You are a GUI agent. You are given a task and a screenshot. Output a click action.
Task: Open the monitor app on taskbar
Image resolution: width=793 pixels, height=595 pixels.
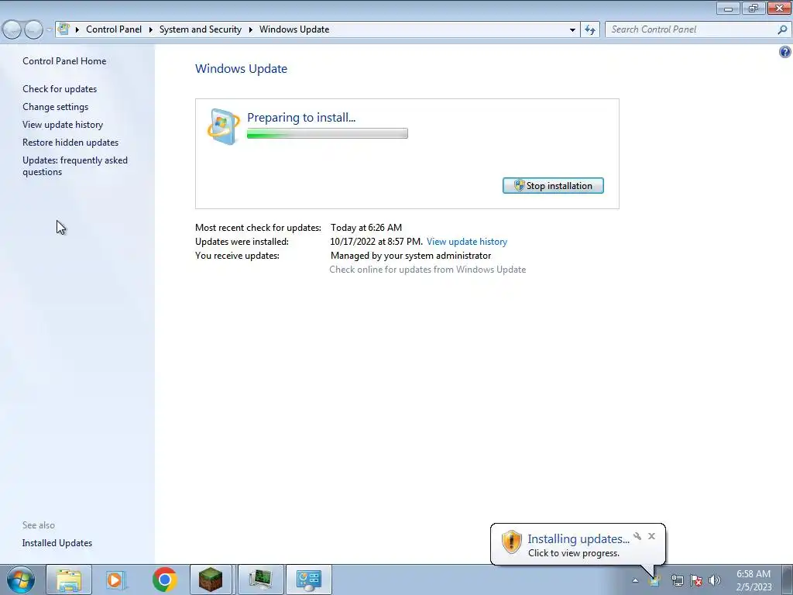(x=260, y=580)
